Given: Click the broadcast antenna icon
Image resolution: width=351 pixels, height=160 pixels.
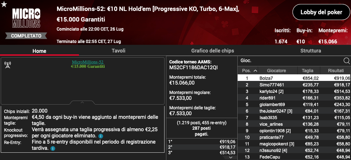Looking at the screenshot, I should tap(8, 65).
